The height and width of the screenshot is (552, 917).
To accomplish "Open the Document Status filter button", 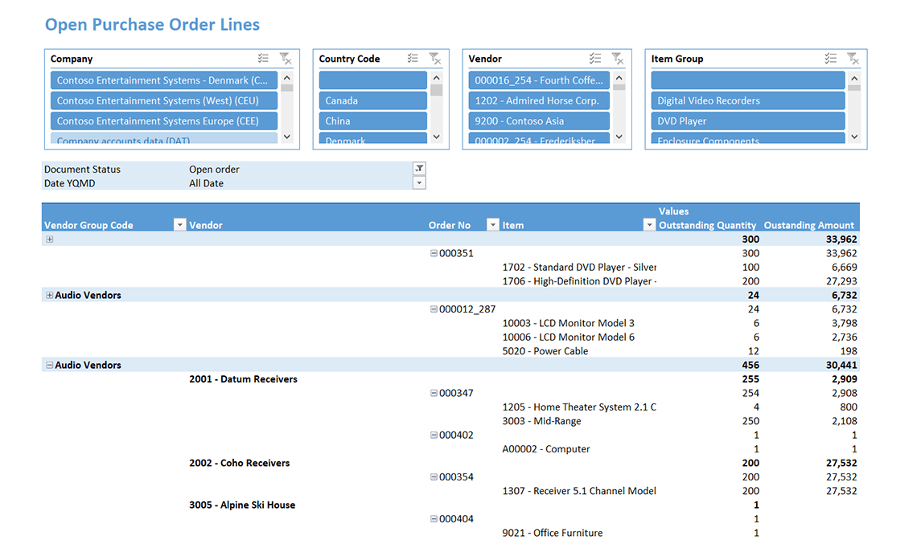I will click(x=419, y=169).
